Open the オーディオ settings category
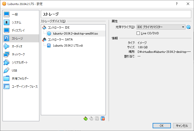194x131 pixels. click(21, 47)
